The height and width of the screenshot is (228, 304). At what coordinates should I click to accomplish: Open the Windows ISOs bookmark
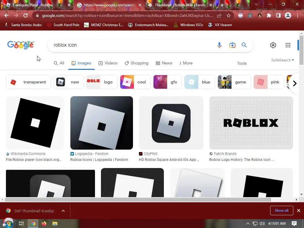tap(189, 25)
